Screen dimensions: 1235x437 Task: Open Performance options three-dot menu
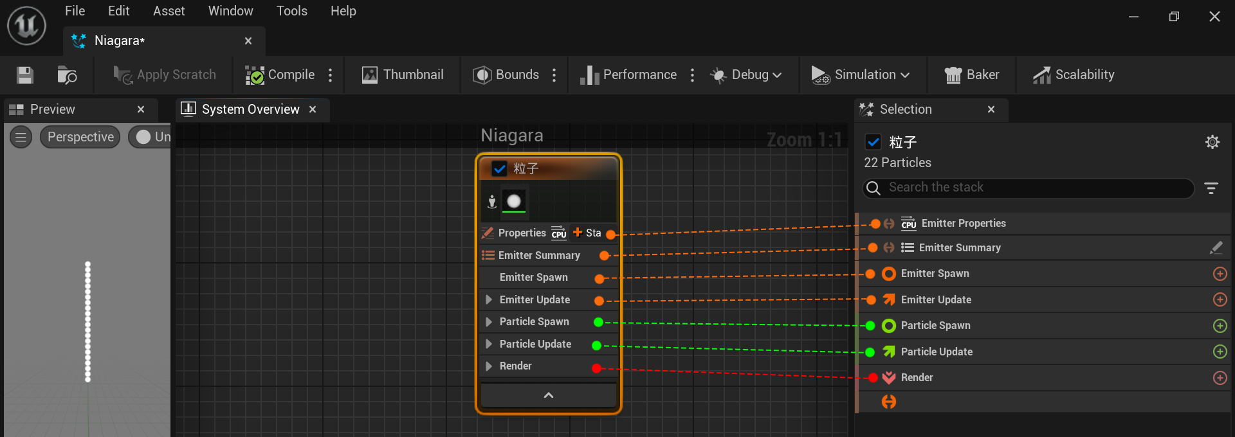[692, 75]
